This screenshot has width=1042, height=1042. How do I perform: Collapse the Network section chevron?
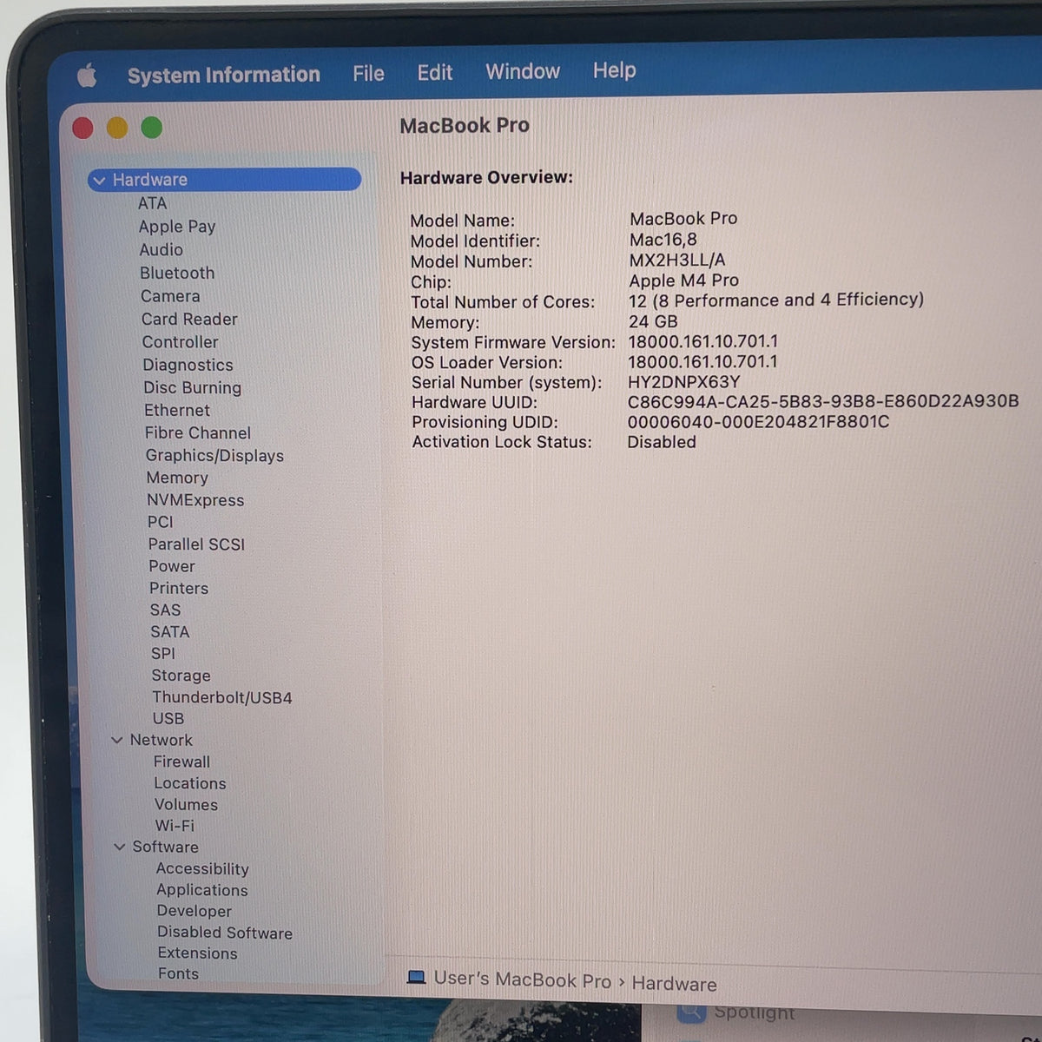(117, 740)
